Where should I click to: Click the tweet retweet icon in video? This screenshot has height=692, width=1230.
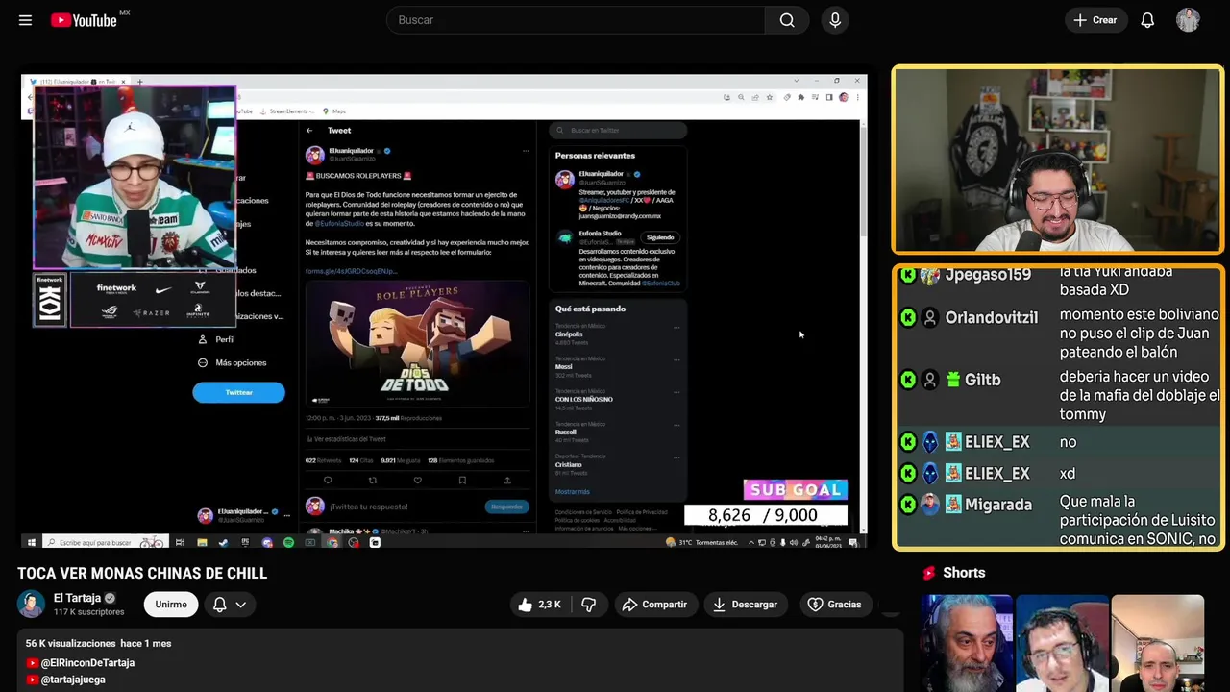(x=373, y=481)
